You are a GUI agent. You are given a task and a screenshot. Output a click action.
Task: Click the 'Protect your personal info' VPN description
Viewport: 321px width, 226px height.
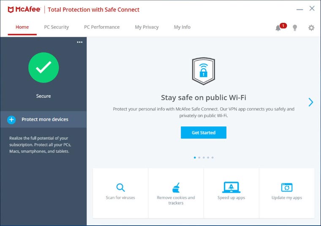pos(204,112)
